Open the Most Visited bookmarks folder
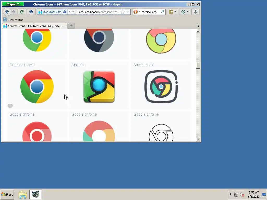267x200 pixels. tap(14, 20)
